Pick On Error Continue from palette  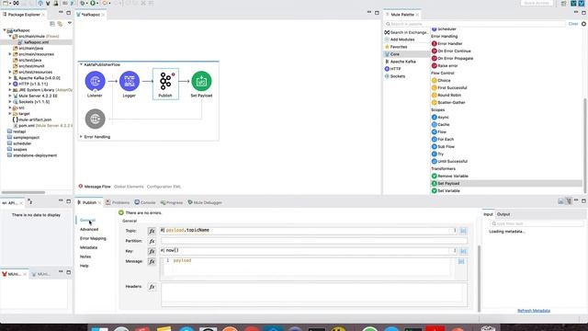tap(451, 51)
